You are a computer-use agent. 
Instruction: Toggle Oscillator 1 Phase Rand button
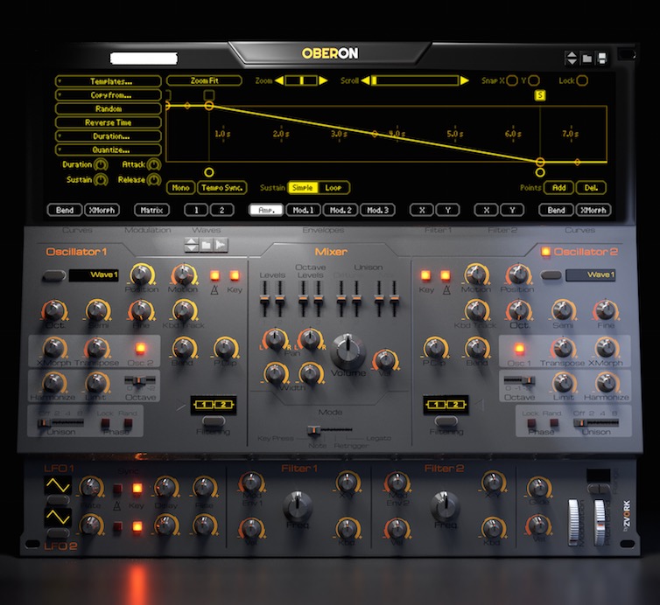point(128,422)
